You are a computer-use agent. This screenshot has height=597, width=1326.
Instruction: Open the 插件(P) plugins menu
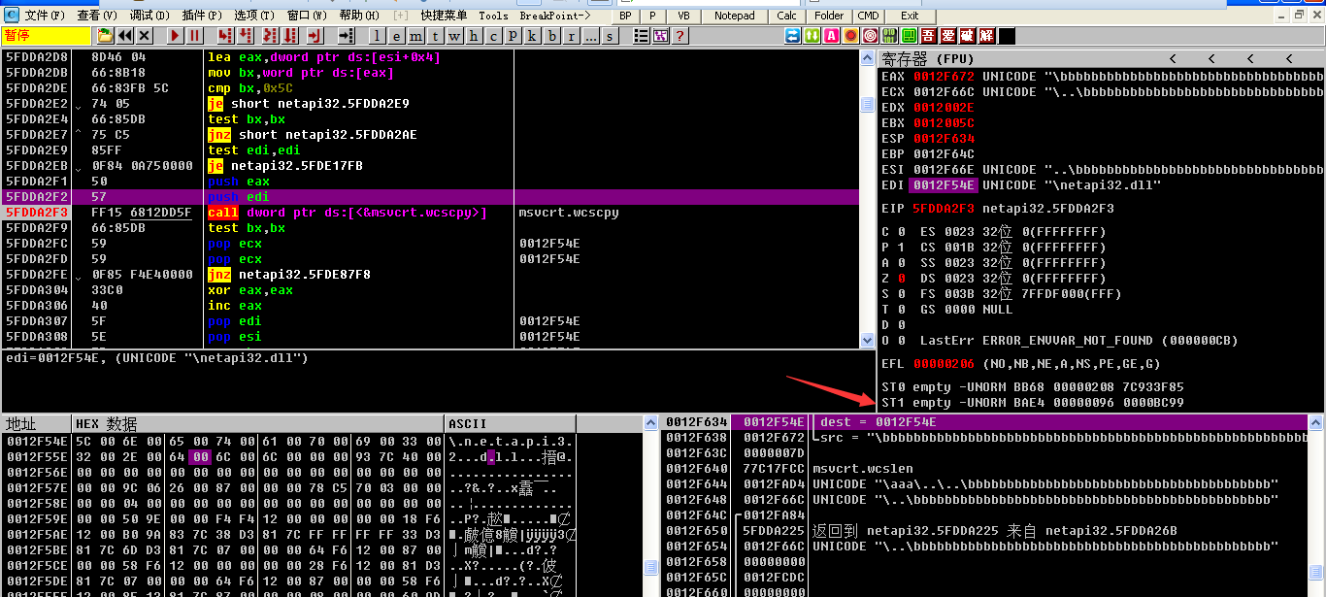[201, 16]
